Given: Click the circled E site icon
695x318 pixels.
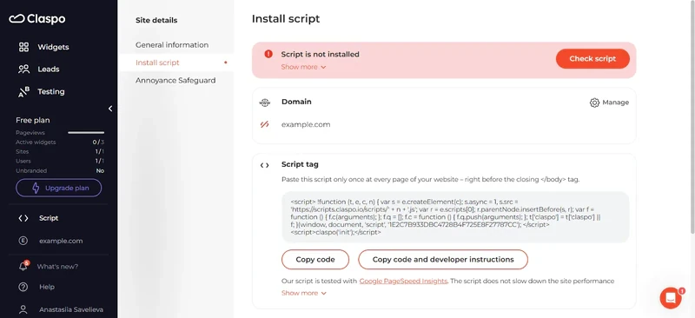Looking at the screenshot, I should point(23,241).
